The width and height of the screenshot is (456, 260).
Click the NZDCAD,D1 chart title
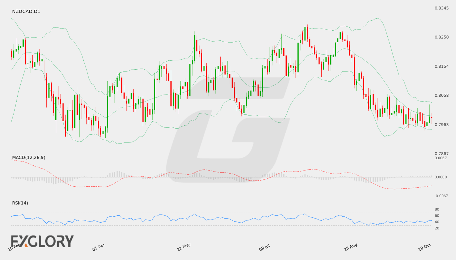pos(26,11)
